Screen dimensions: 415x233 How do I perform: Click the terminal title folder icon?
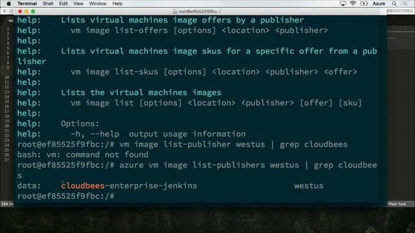point(174,12)
